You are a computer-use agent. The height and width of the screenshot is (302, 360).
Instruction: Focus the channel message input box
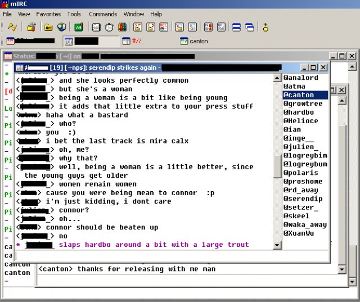pos(171,256)
